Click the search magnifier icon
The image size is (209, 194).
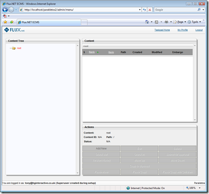(199, 10)
